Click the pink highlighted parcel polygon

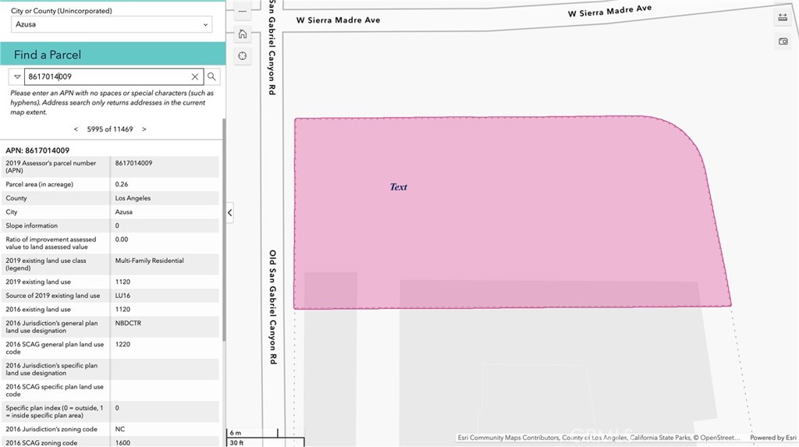pos(507,234)
